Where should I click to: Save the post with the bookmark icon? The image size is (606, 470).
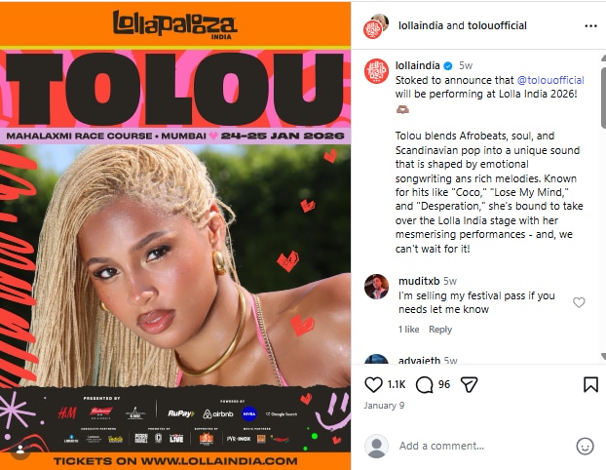[x=590, y=384]
